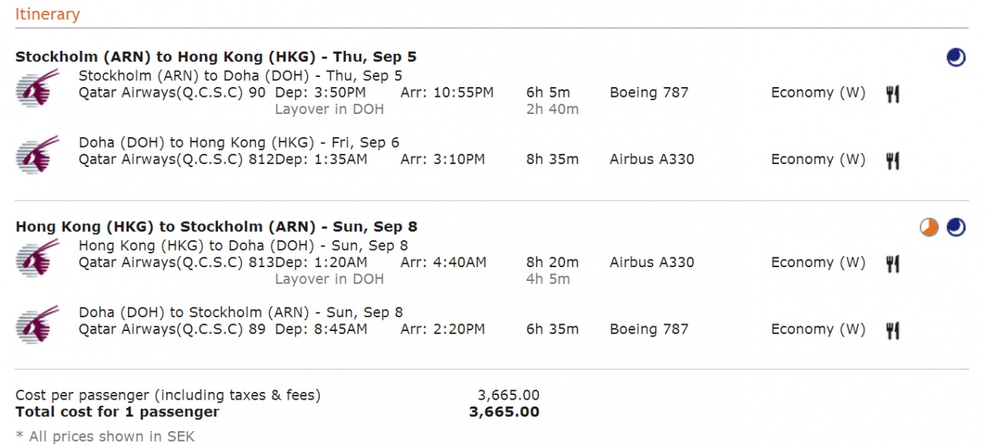
Task: Click the meal icon for flight 90
Action: point(893,94)
